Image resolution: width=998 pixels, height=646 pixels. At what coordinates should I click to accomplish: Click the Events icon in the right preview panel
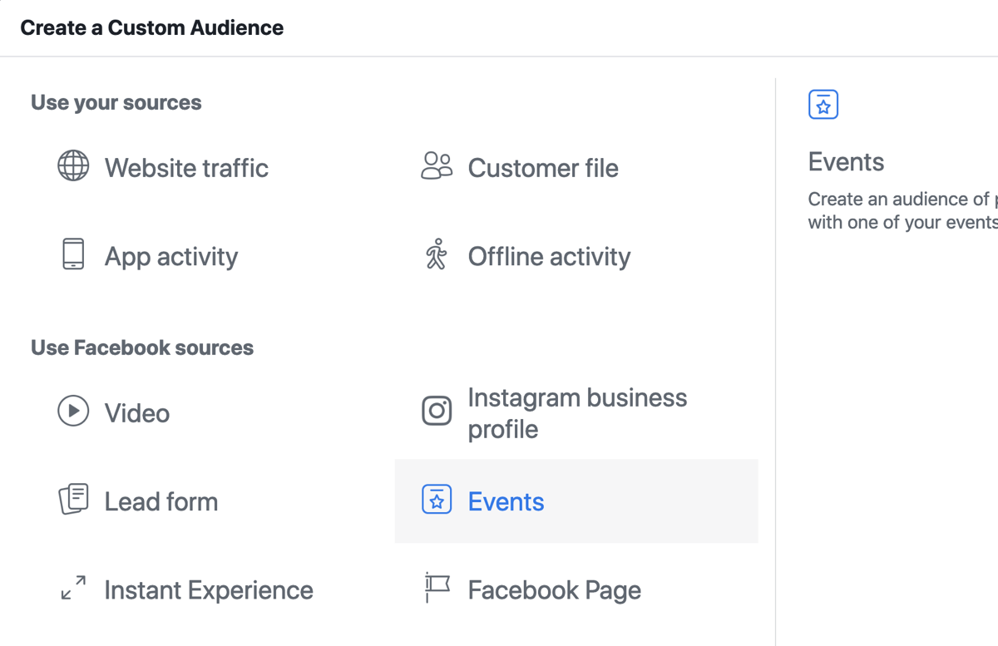pos(823,104)
